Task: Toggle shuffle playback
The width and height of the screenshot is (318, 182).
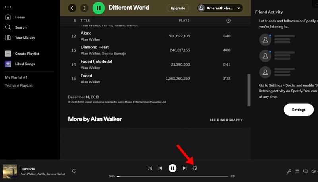Action: [x=150, y=168]
